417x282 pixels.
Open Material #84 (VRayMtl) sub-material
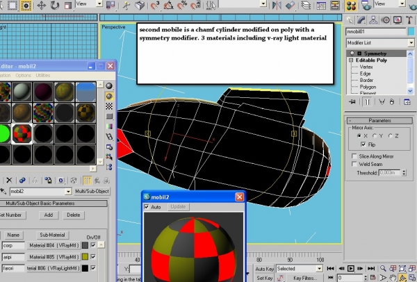54,245
